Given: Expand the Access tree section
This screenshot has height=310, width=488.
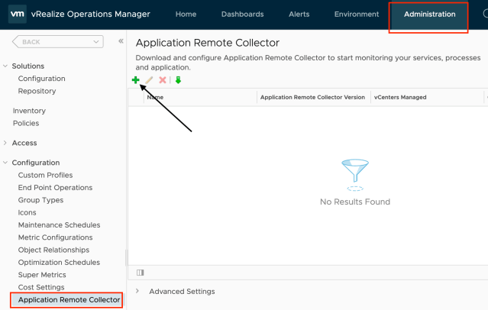Looking at the screenshot, I should point(6,143).
